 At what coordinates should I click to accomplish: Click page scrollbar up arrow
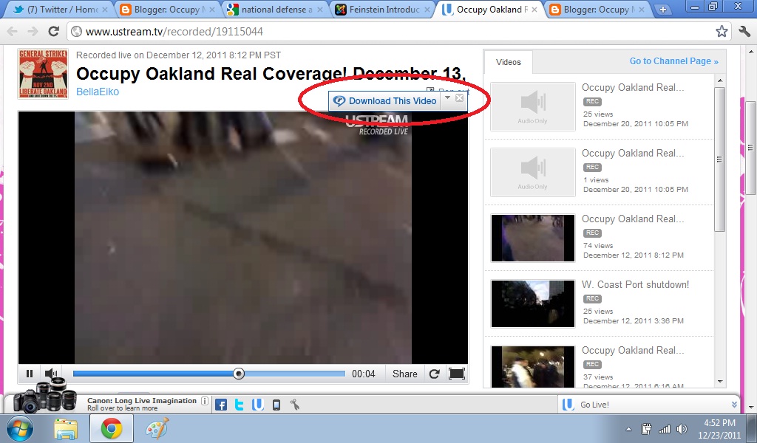pos(750,51)
